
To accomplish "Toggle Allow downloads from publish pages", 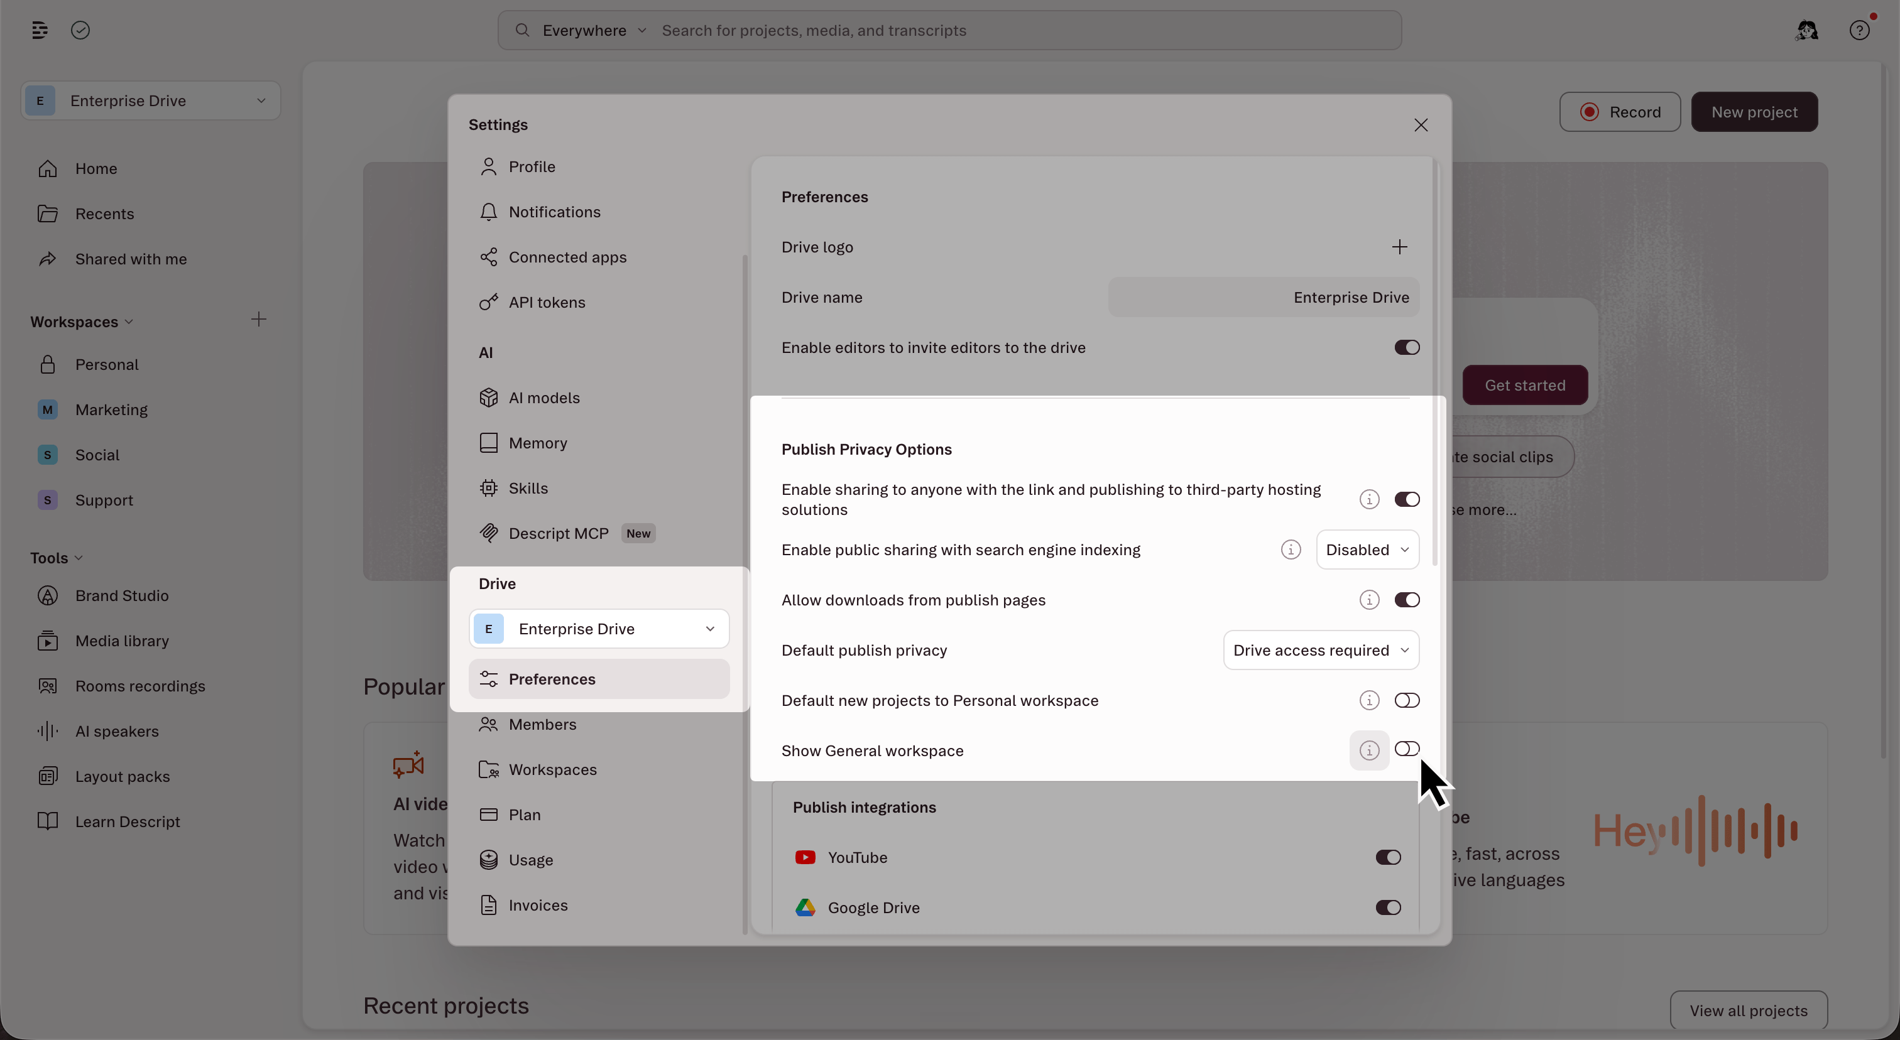I will pyautogui.click(x=1407, y=600).
